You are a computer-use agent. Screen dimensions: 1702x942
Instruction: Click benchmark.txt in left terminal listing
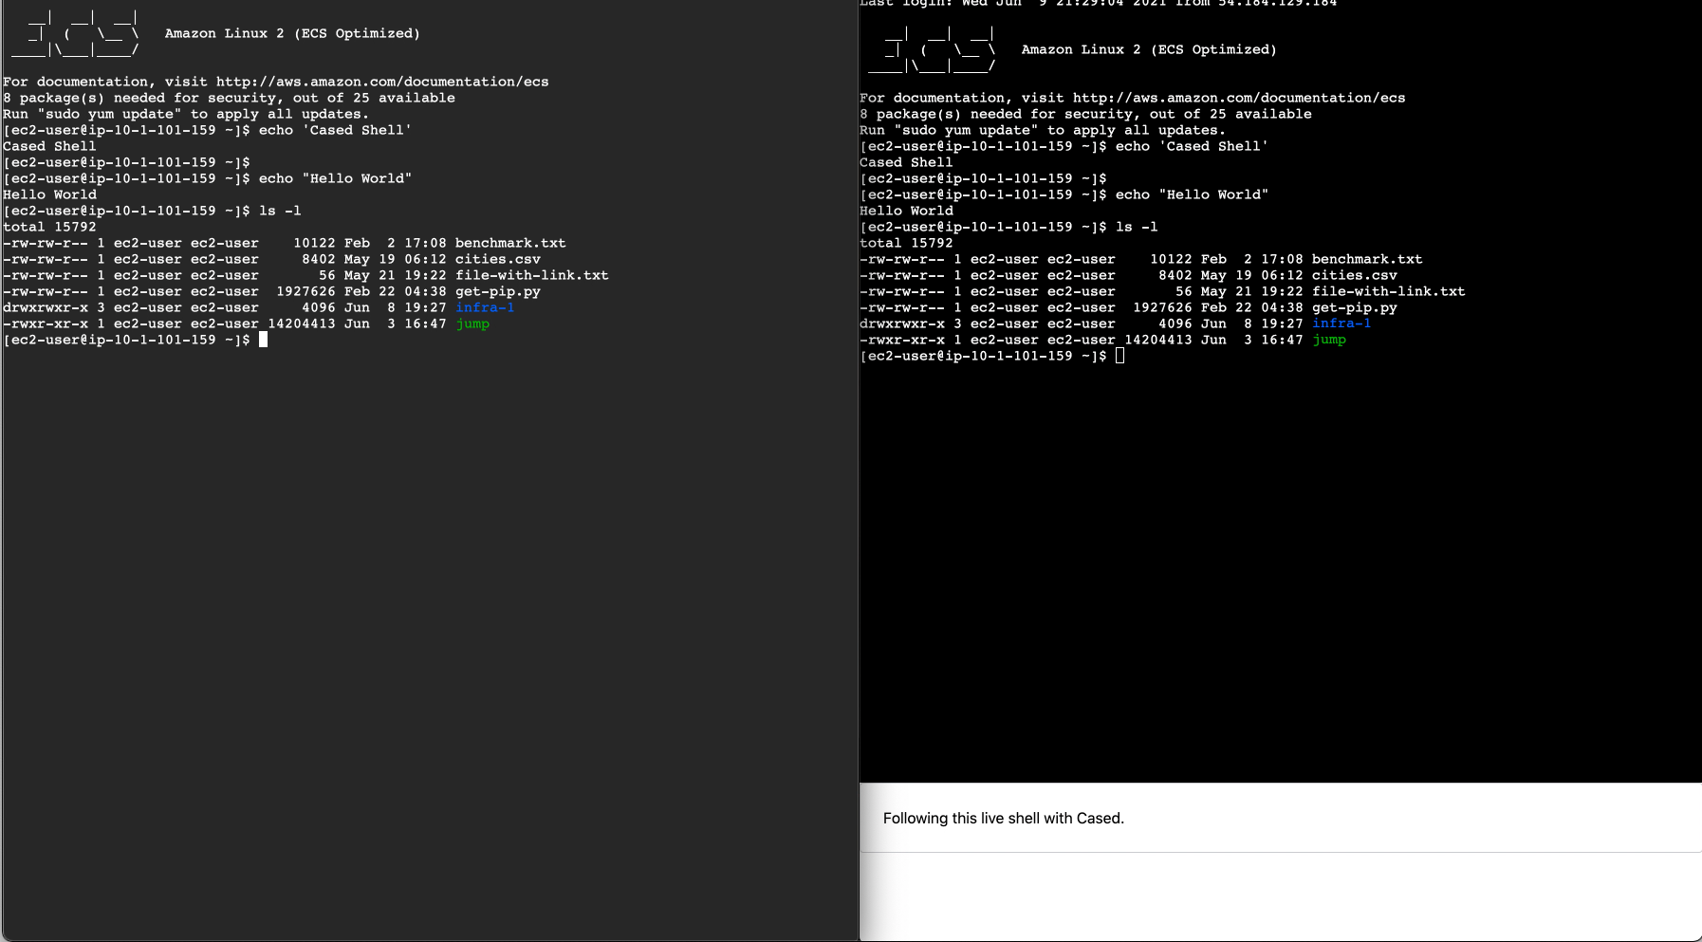[x=510, y=243]
